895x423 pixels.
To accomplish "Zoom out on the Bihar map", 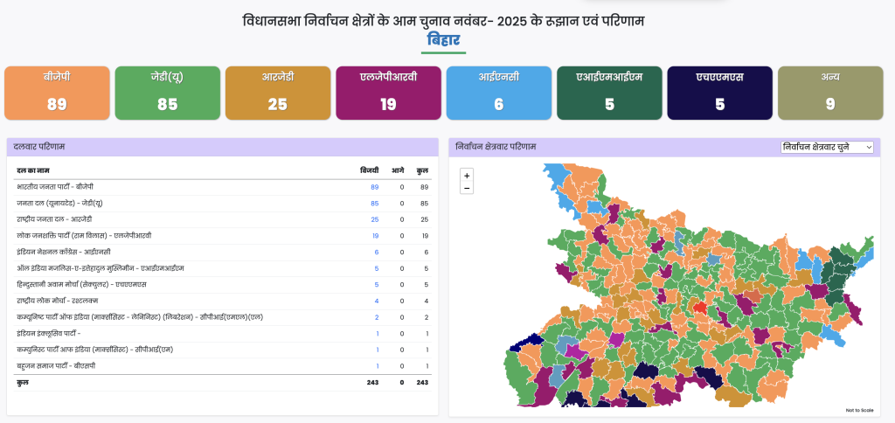I will click(467, 188).
